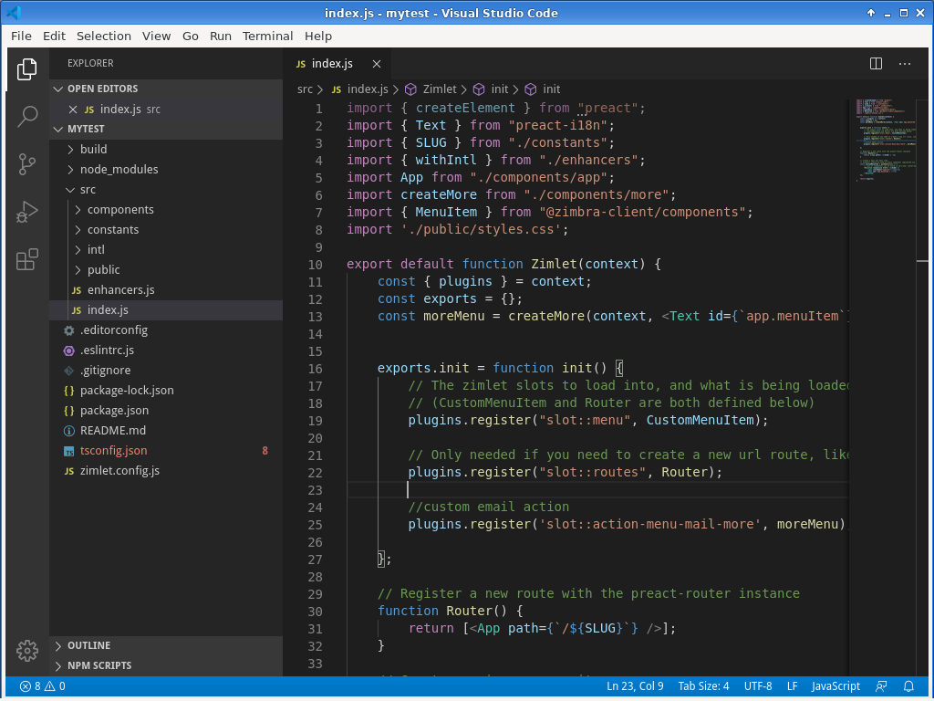Expand the Outline section
This screenshot has height=701, width=934.
57,645
